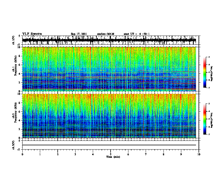Image resolution: width=224 pixels, height=173 pixels.
Task: Click the ch.2 spectrogram color scale bar
Action: 205,119
